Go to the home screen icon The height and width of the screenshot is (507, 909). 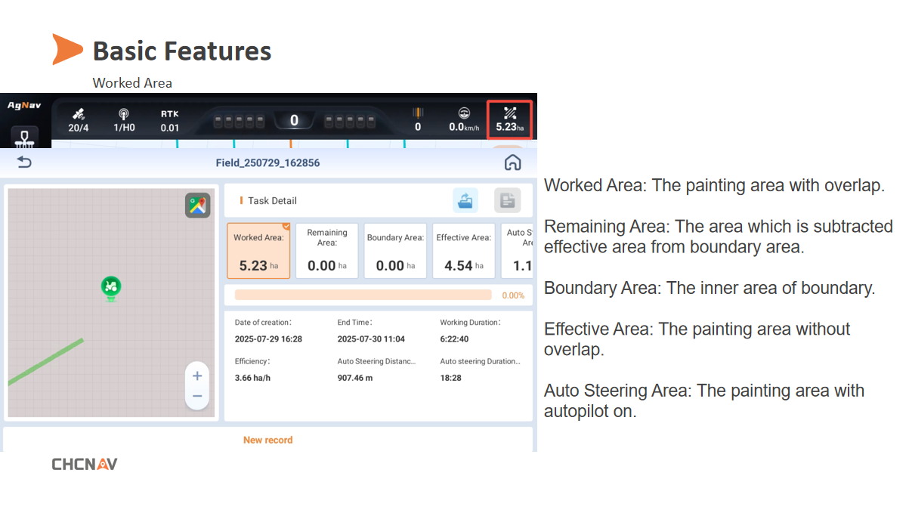[513, 162]
